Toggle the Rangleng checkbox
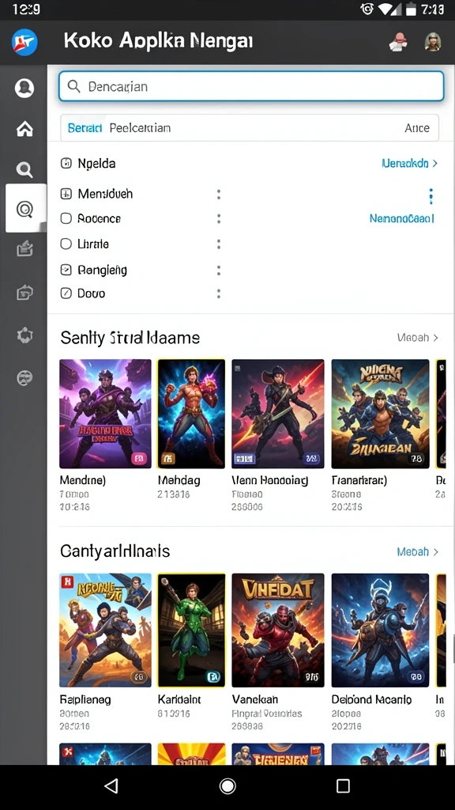The image size is (455, 810). (66, 270)
